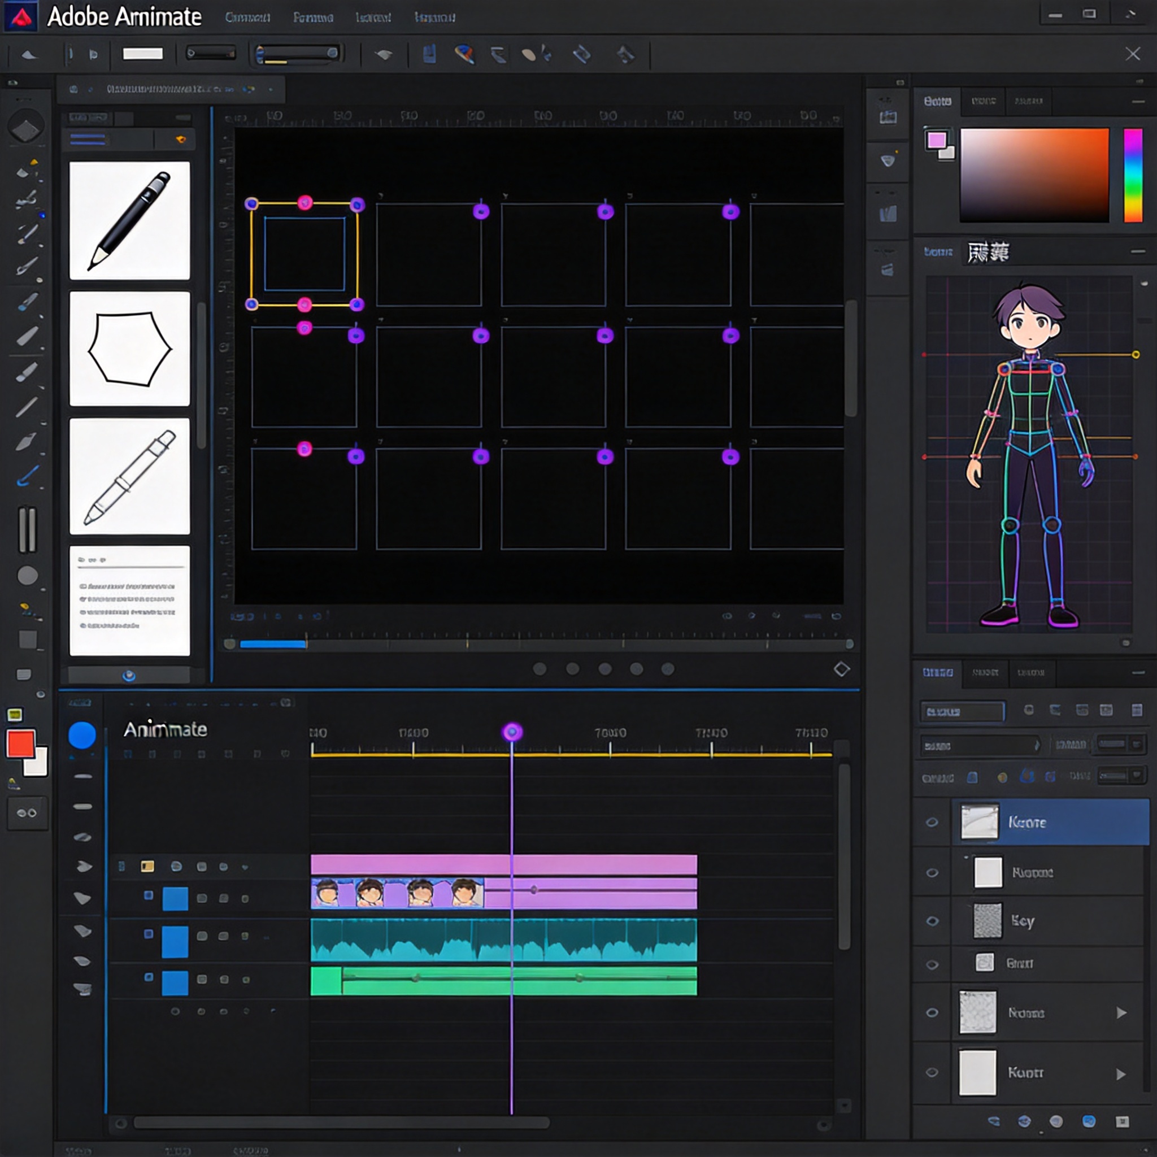Click the orange icon in the asset panel header
Screen dimensions: 1157x1157
point(180,140)
